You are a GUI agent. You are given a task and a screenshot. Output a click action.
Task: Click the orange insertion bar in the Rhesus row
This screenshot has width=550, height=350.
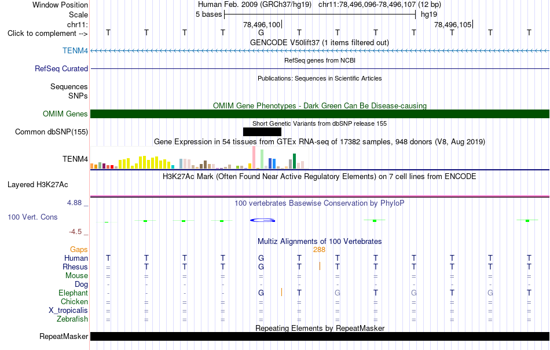click(320, 266)
